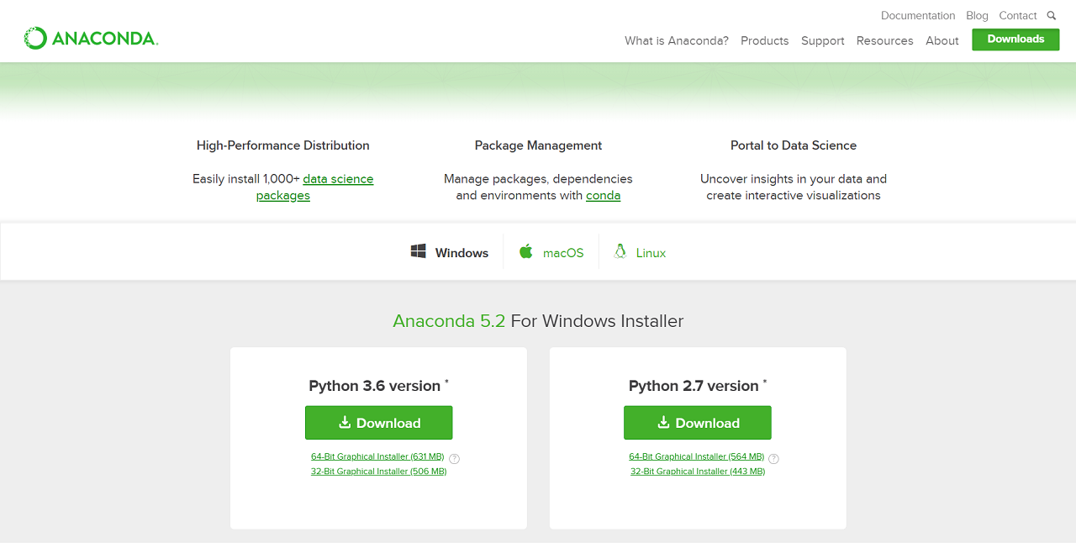This screenshot has width=1076, height=543.
Task: Open the Support menu
Action: pyautogui.click(x=823, y=40)
